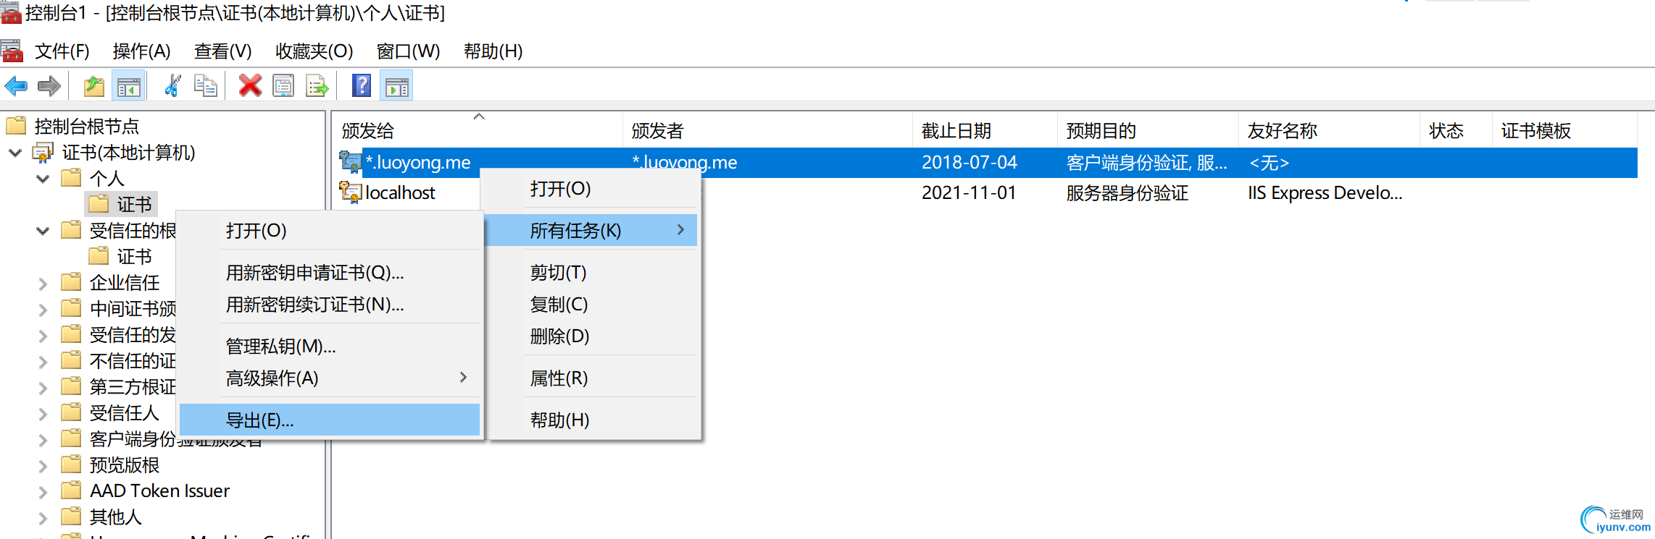The image size is (1655, 539).
Task: Open the 操作(A) menu
Action: pos(142,51)
